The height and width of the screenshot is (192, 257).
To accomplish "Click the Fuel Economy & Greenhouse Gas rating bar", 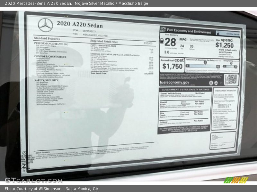I will (x=203, y=66).
